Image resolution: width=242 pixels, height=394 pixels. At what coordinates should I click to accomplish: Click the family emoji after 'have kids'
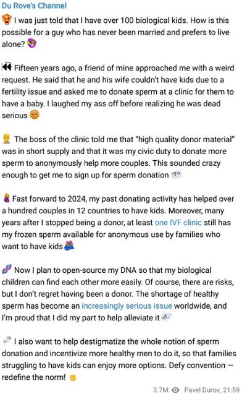click(x=69, y=246)
